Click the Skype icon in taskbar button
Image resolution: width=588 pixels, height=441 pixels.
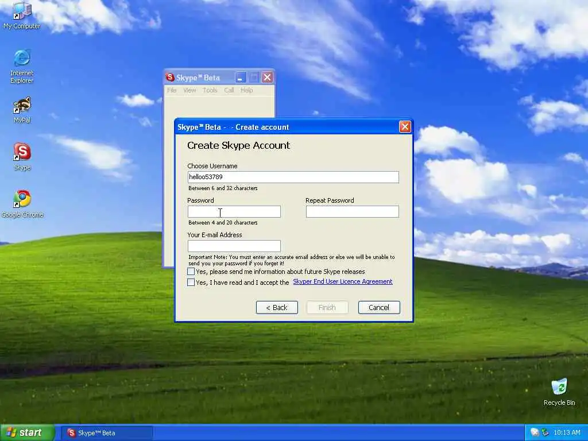pos(71,433)
